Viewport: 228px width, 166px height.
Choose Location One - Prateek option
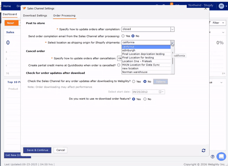[146, 61]
